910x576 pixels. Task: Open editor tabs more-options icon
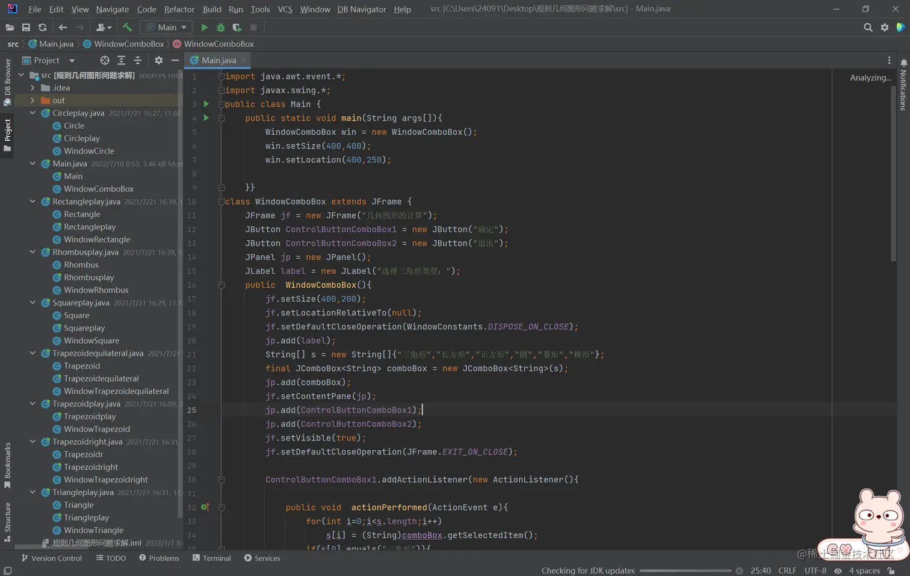click(889, 60)
